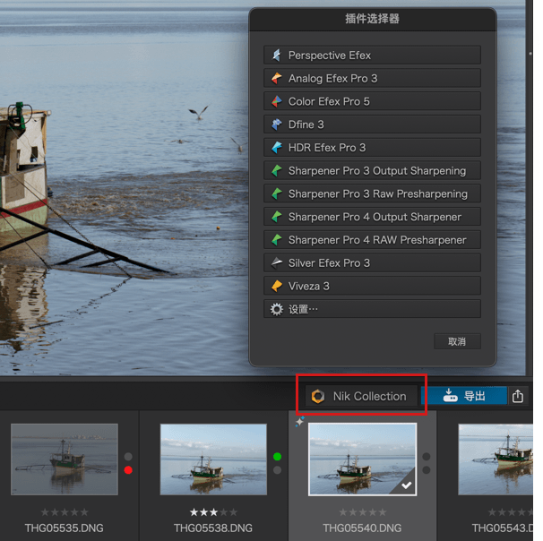Click the 导出 export button
The width and height of the screenshot is (543, 541).
click(464, 396)
